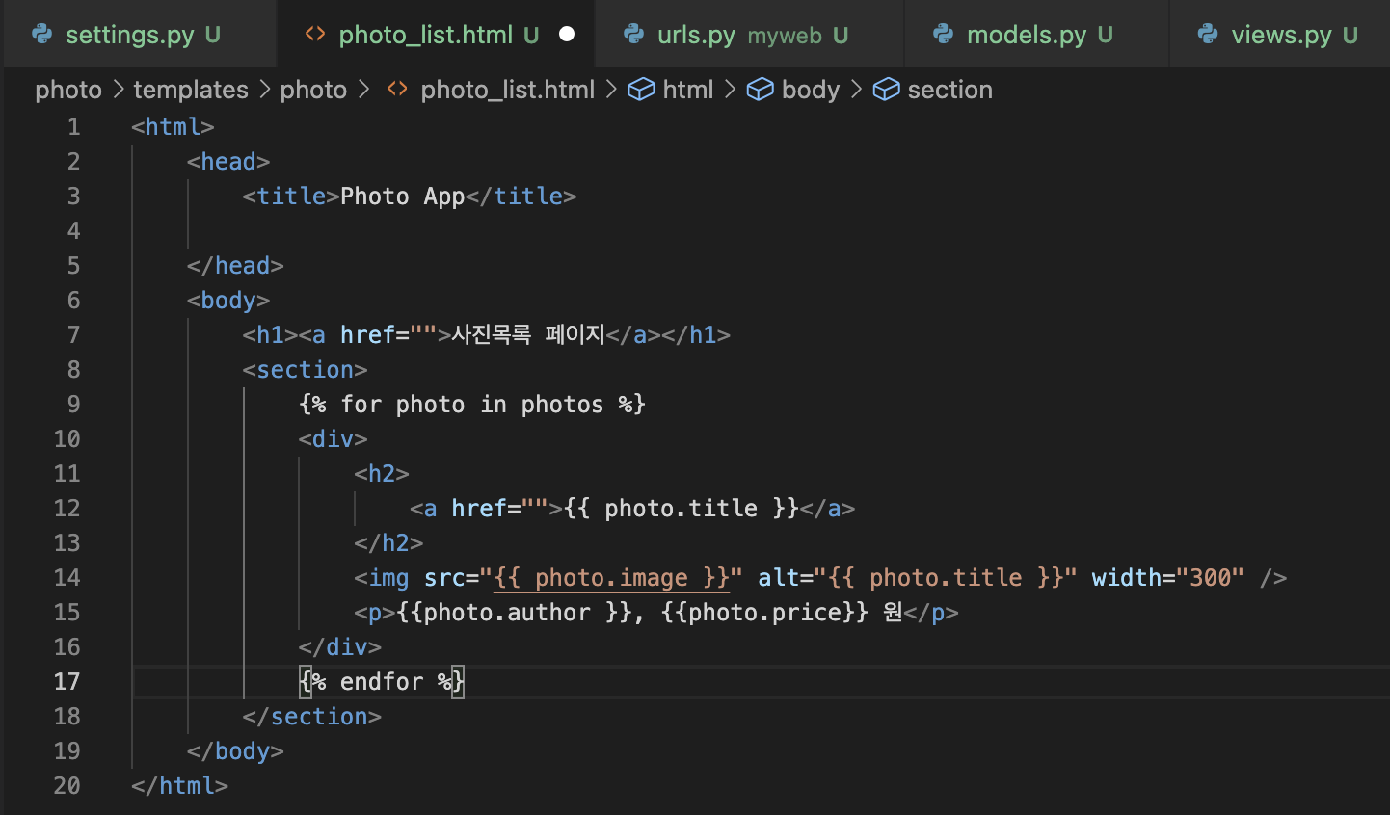Select the 'body' breadcrumb symbol
Screen dimensions: 1390x815
(811, 90)
